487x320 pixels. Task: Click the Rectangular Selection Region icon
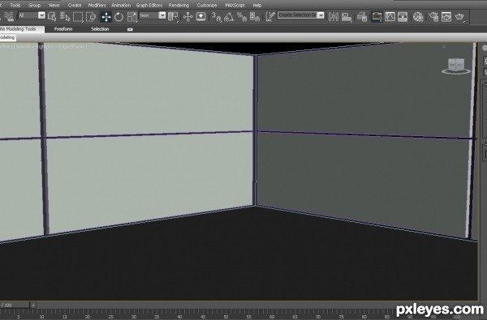coord(78,16)
